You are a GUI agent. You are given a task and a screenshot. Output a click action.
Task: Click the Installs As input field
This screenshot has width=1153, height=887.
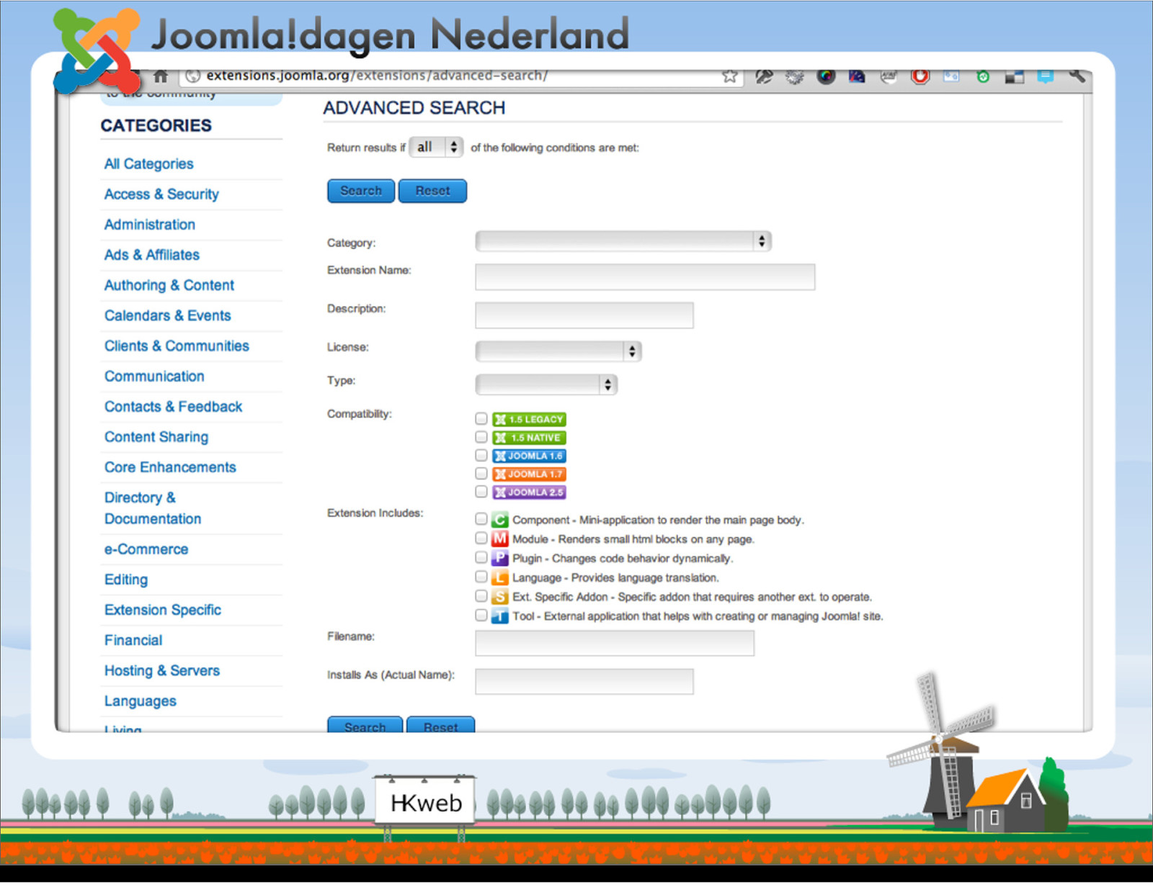point(584,681)
